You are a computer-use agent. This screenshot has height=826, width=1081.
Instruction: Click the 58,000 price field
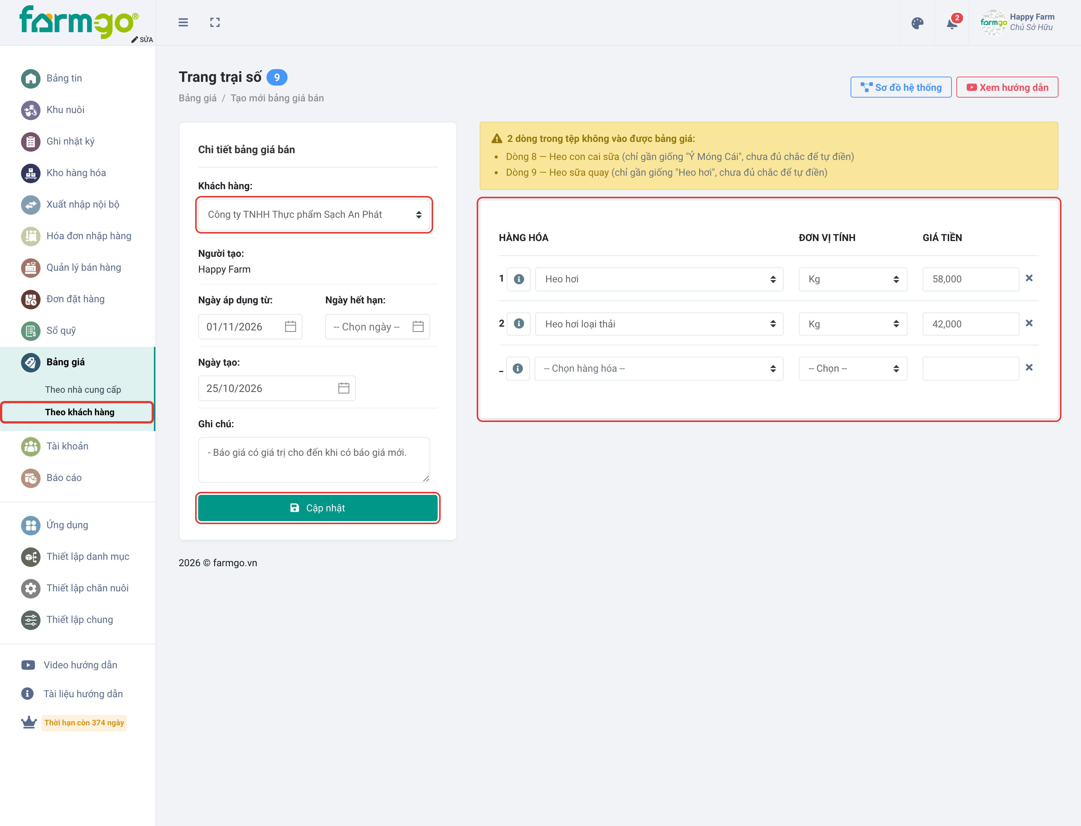[970, 279]
